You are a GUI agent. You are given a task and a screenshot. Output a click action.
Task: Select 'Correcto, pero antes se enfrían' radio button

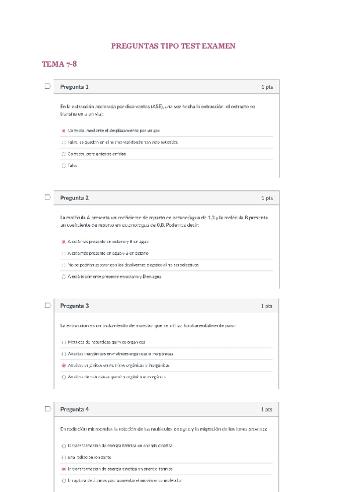pos(64,154)
